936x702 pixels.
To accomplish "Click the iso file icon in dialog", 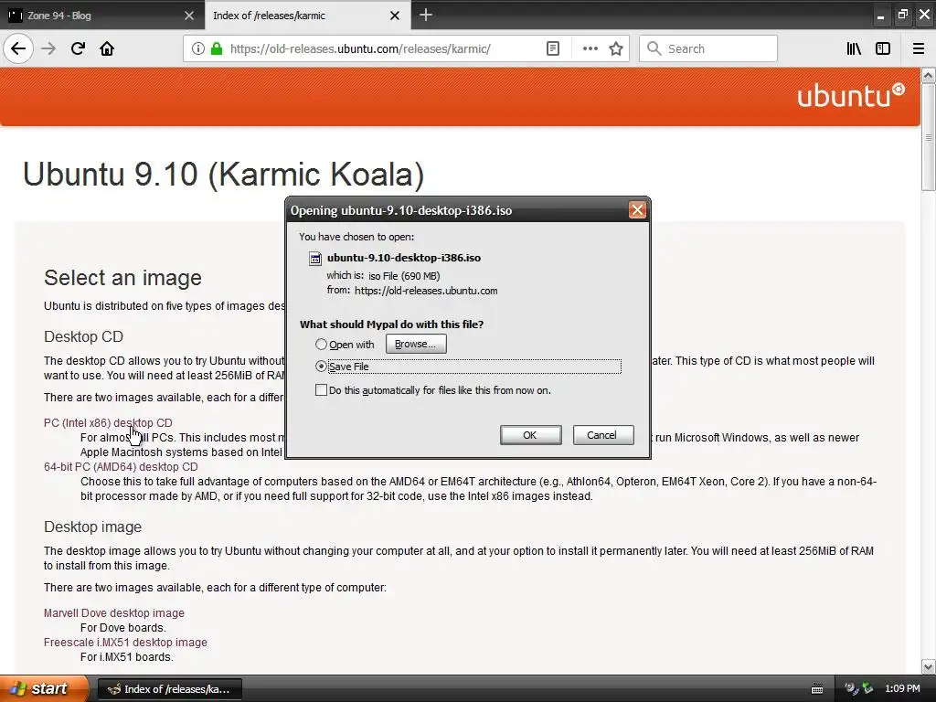I will click(x=314, y=258).
